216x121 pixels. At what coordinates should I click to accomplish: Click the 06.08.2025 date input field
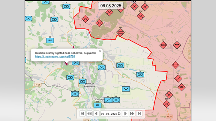pos(111,114)
